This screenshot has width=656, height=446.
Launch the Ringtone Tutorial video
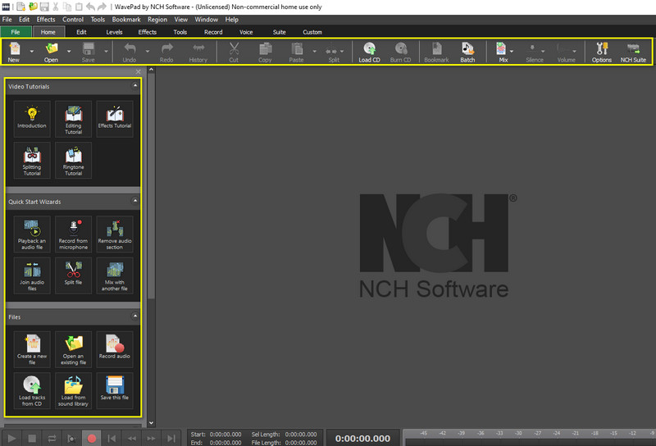click(x=74, y=161)
